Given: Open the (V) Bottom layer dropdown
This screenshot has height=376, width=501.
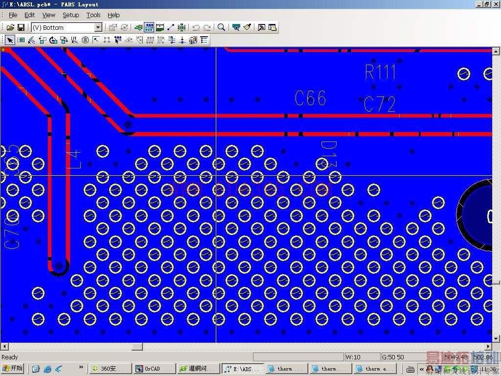Looking at the screenshot, I should 98,27.
